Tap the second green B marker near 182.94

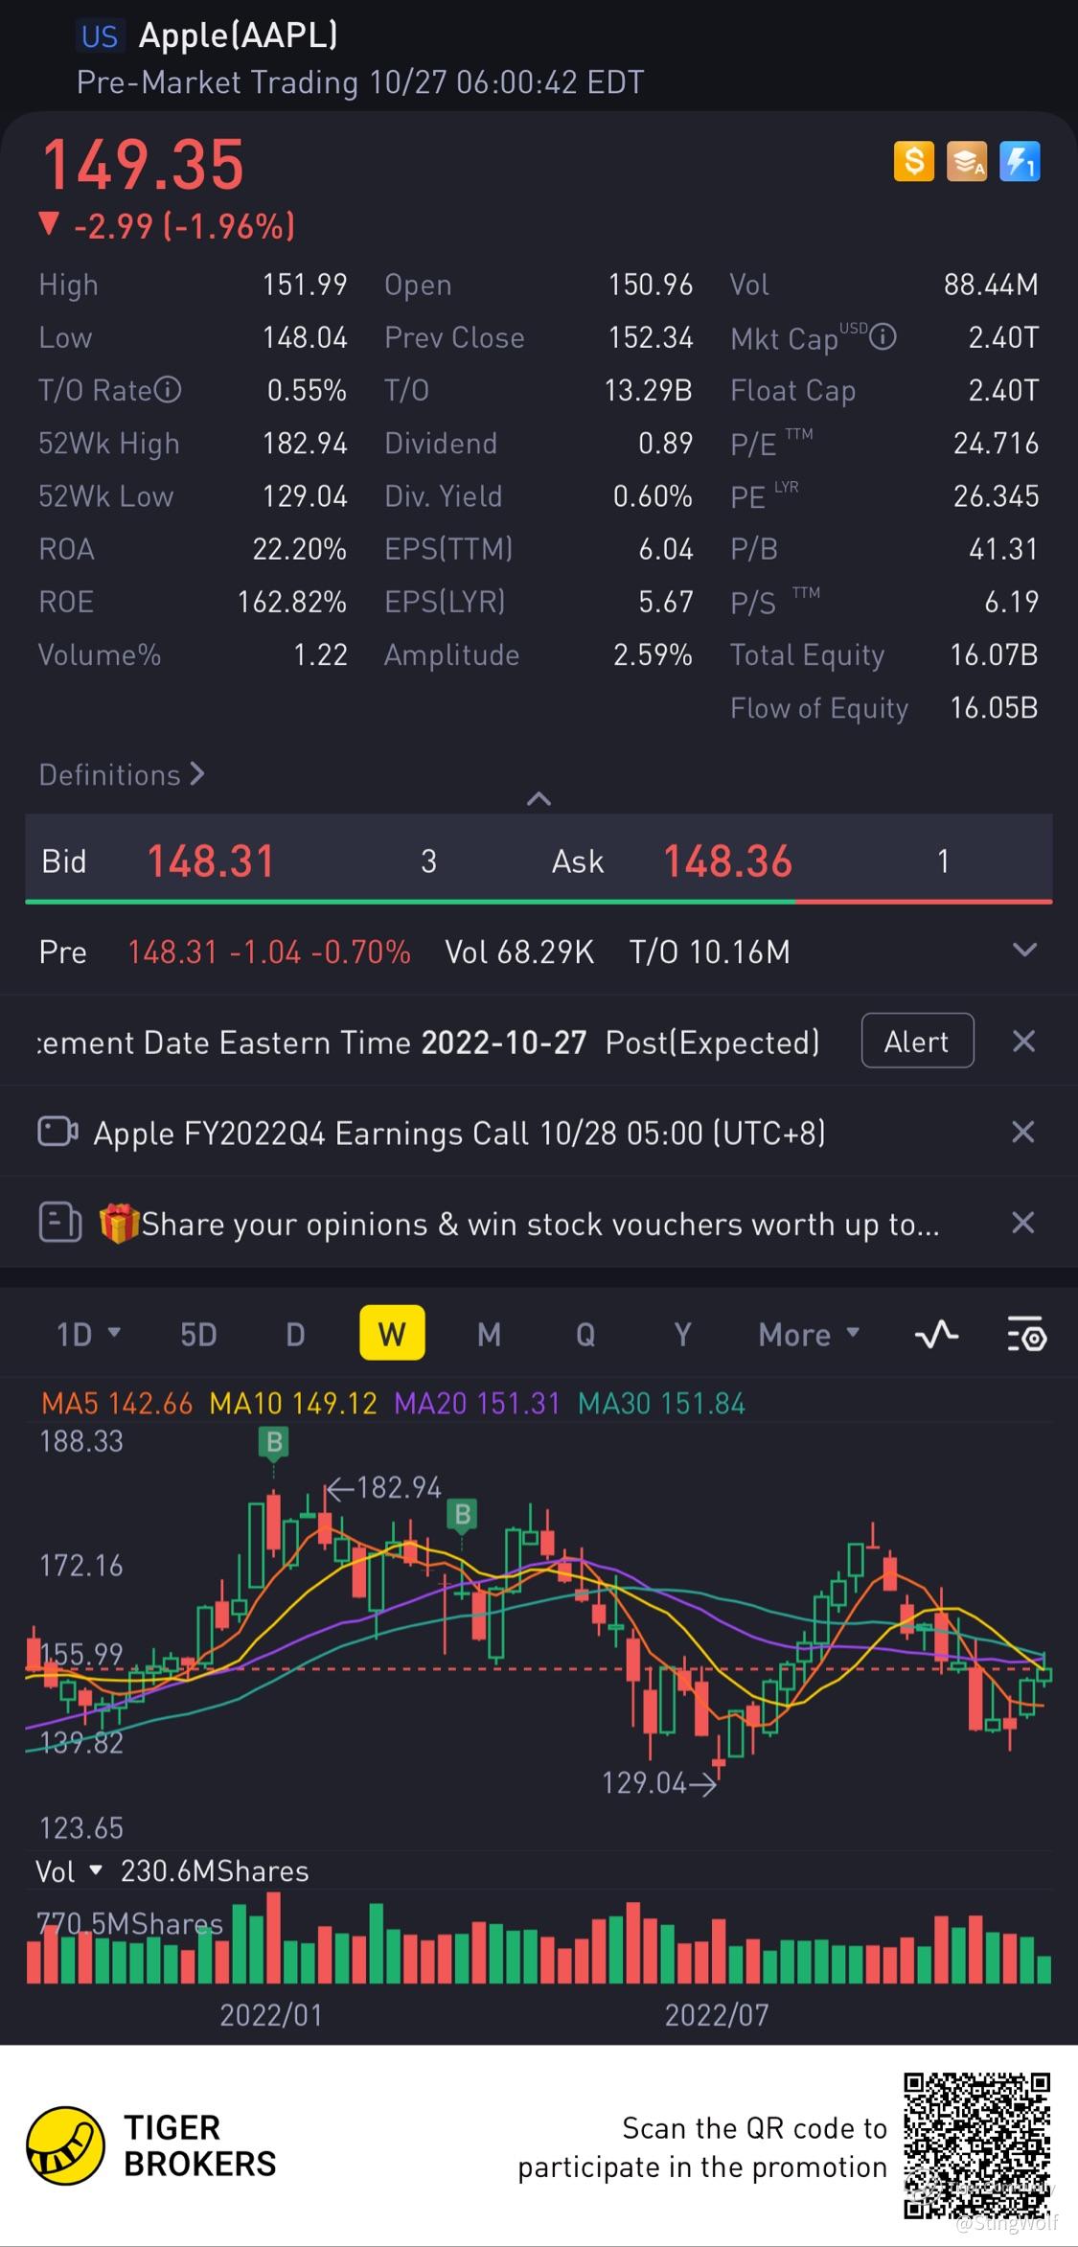point(463,1514)
